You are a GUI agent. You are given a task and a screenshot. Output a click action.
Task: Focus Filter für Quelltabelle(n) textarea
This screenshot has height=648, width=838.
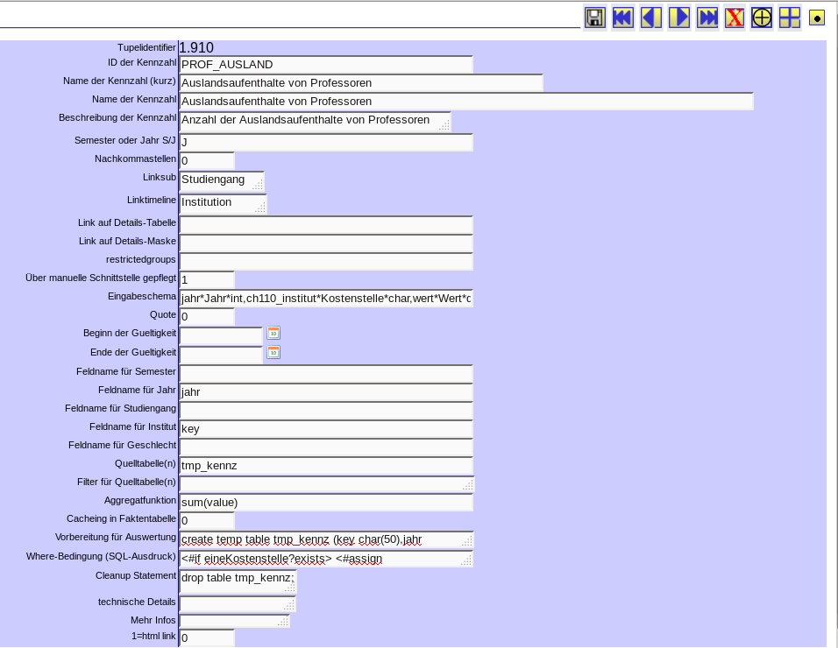pyautogui.click(x=327, y=484)
